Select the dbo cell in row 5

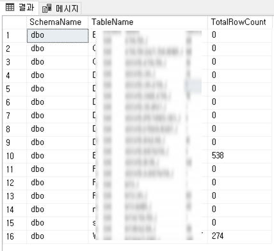tap(58, 89)
